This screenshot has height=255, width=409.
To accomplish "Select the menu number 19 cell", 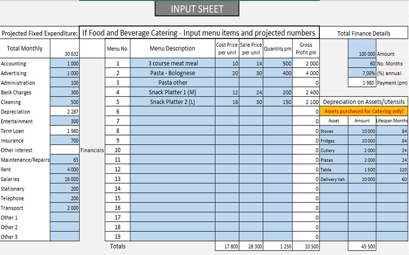I will (x=118, y=236).
